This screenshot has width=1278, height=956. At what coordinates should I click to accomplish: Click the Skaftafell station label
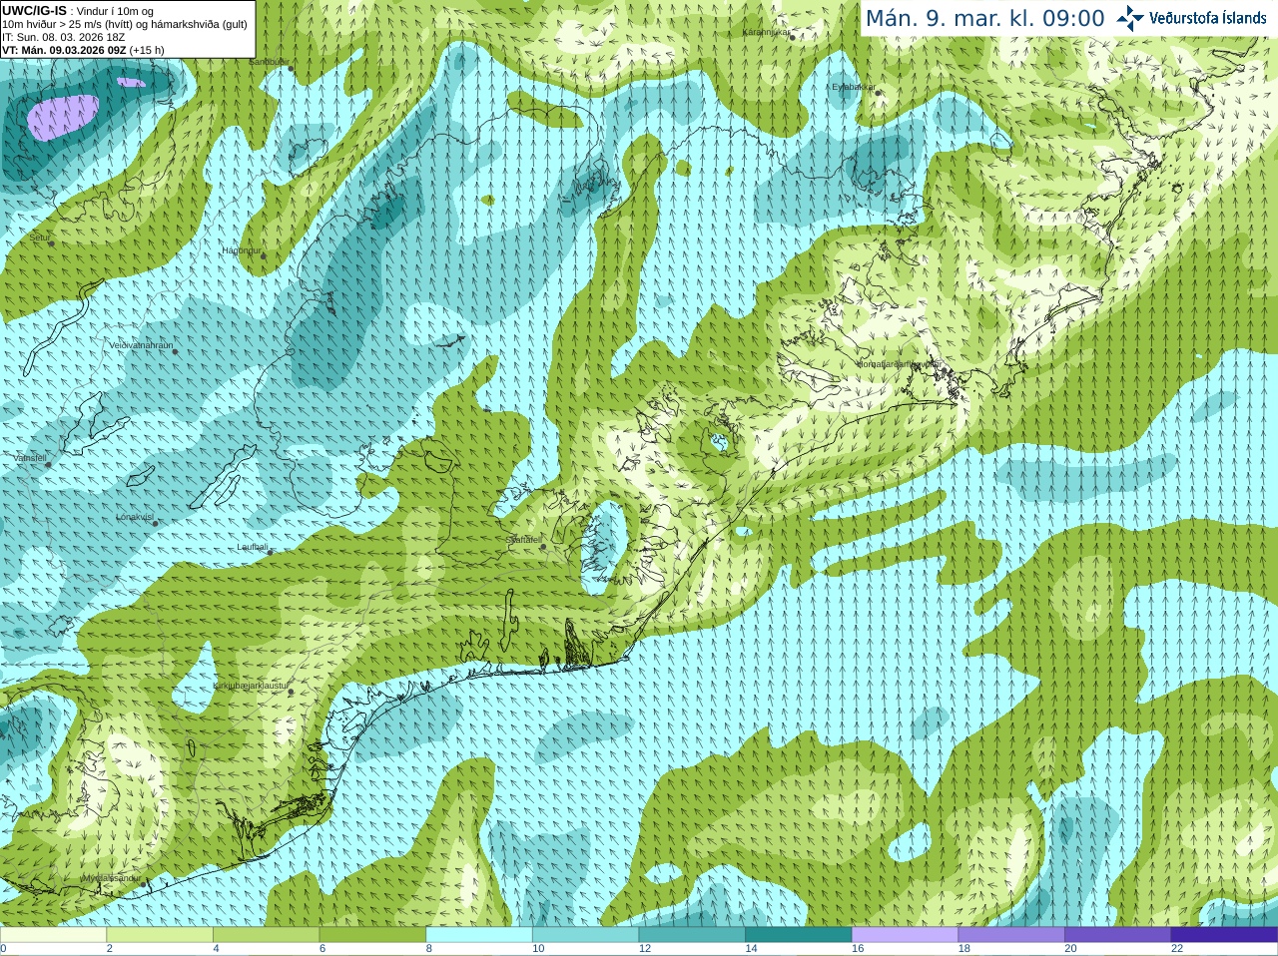pos(523,540)
